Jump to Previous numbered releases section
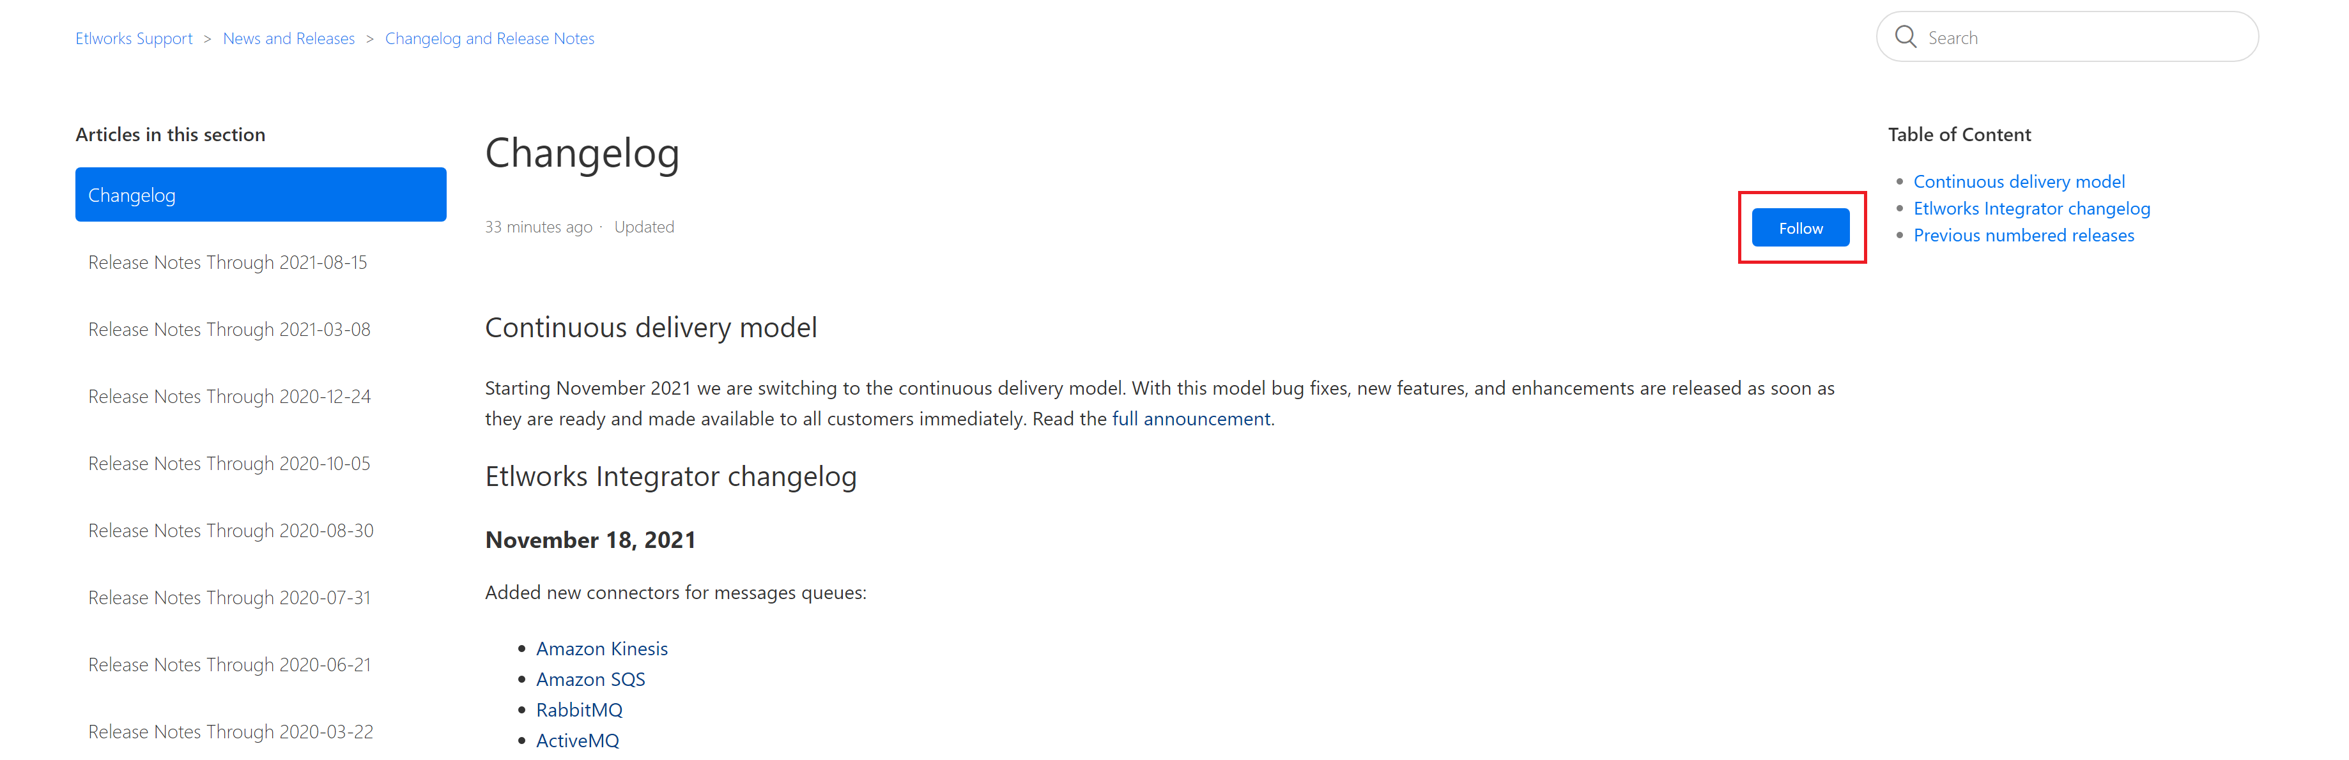Image resolution: width=2349 pixels, height=760 pixels. point(2022,235)
